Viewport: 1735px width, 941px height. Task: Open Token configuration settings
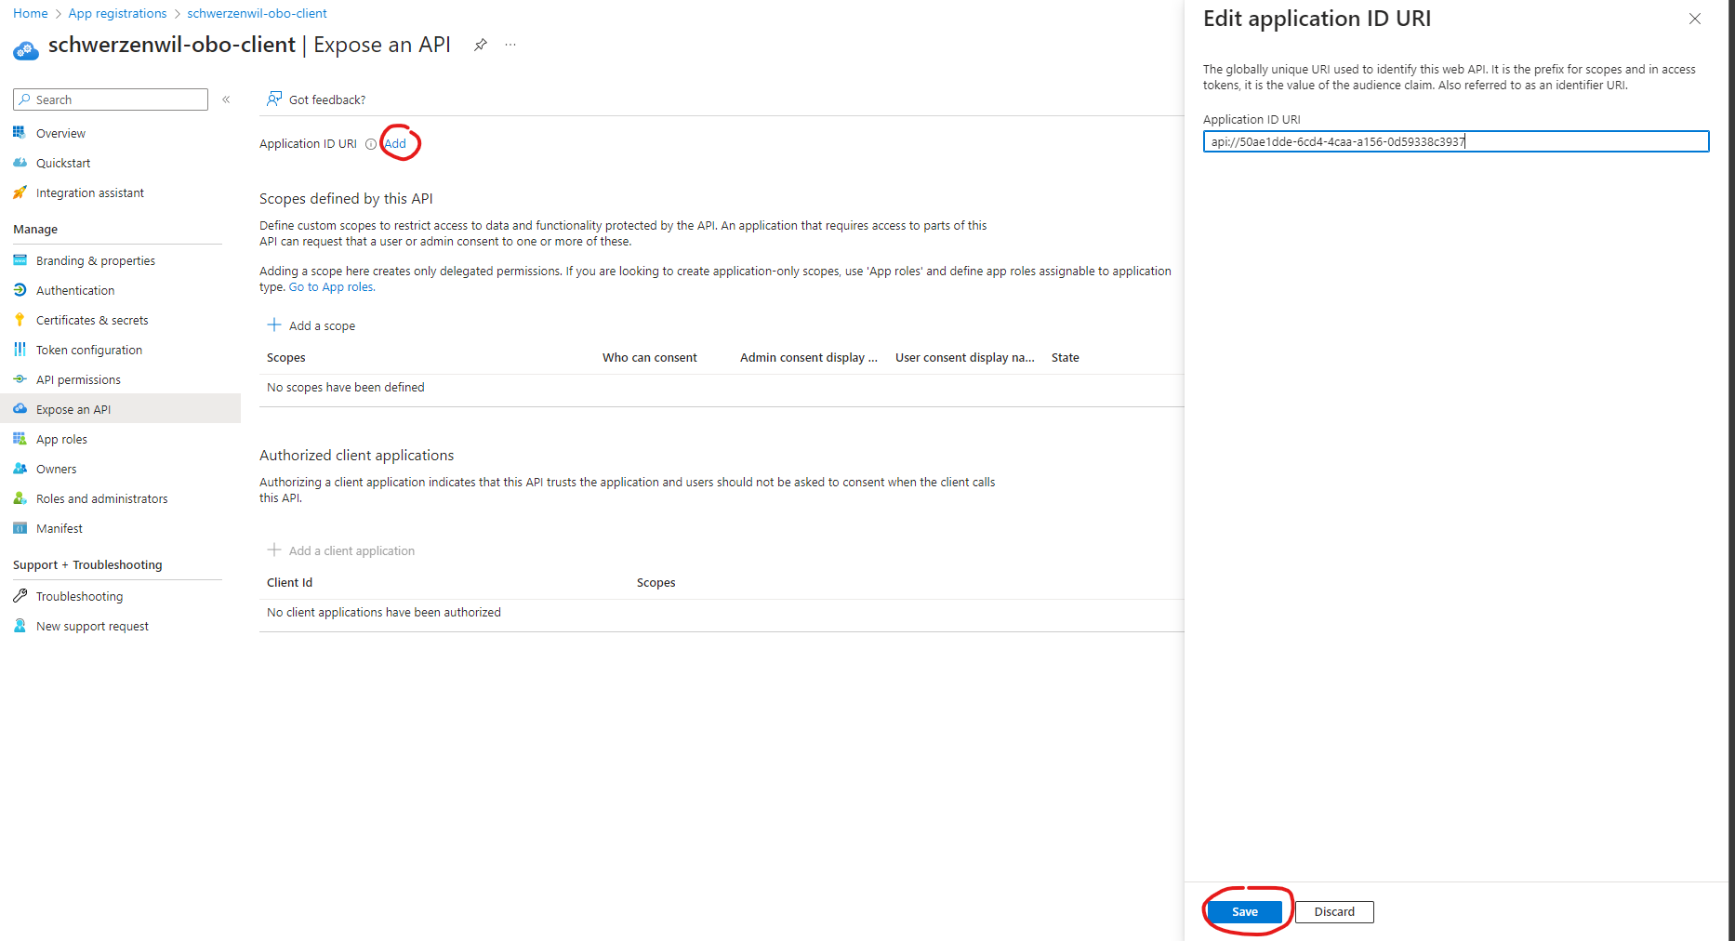pyautogui.click(x=87, y=349)
